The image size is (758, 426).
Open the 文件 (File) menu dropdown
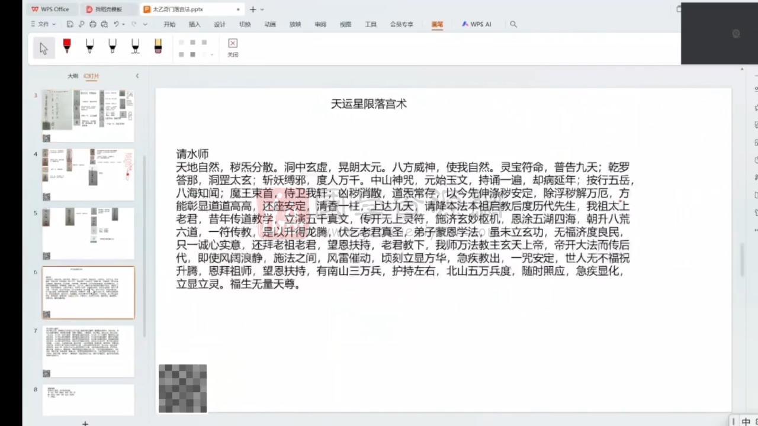tap(43, 24)
